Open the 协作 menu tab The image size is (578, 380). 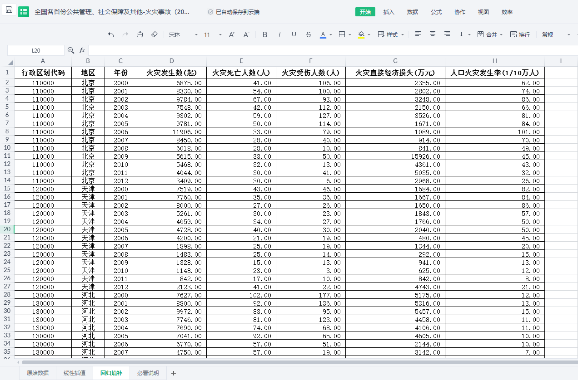click(460, 12)
